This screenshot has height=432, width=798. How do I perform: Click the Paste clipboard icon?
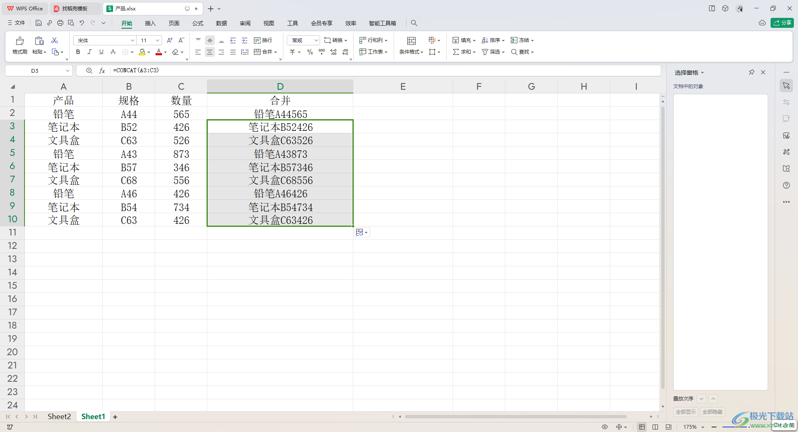coord(39,41)
